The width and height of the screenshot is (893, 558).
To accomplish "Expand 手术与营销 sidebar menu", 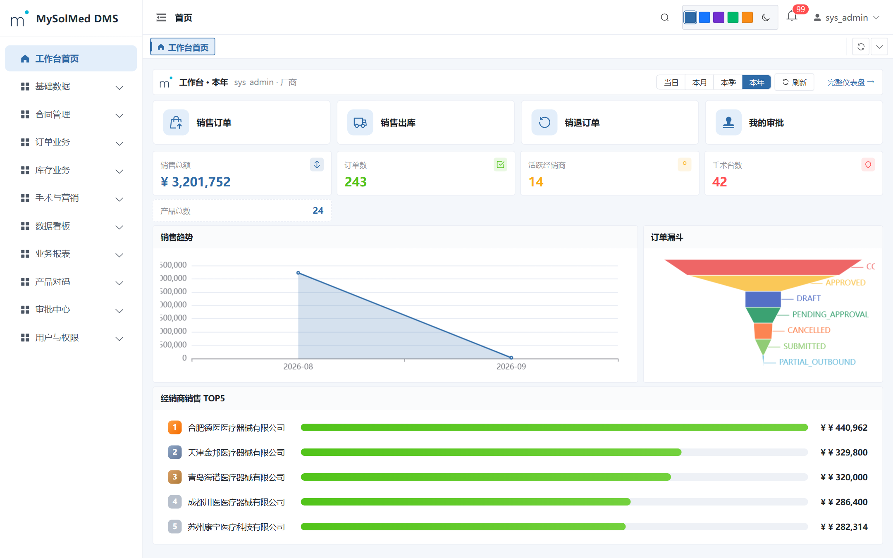I will pyautogui.click(x=71, y=198).
